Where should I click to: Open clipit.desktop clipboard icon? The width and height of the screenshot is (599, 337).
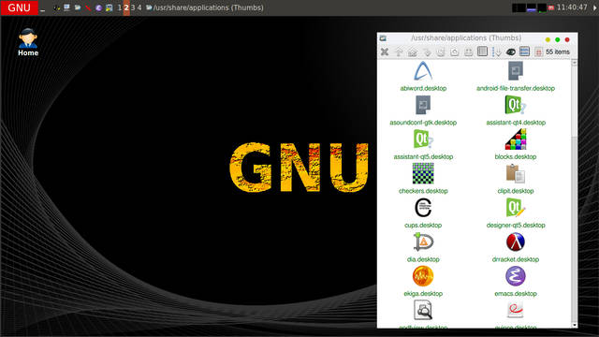point(516,173)
